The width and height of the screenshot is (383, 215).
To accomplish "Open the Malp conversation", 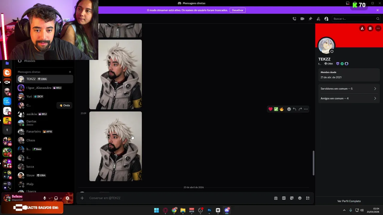I will coord(45,184).
